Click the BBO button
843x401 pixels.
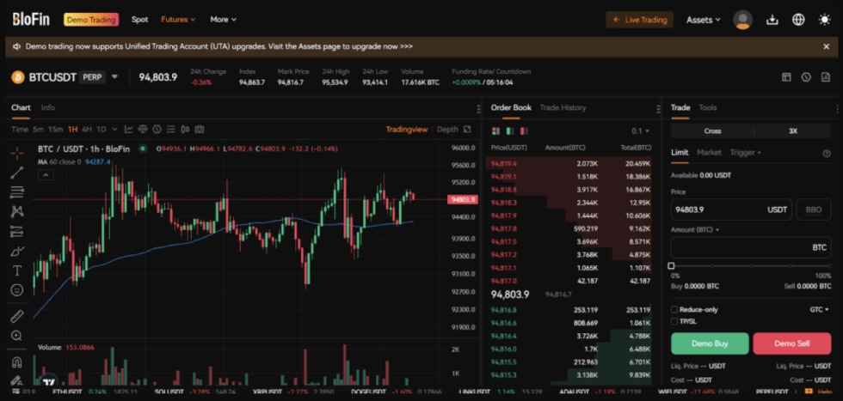814,210
